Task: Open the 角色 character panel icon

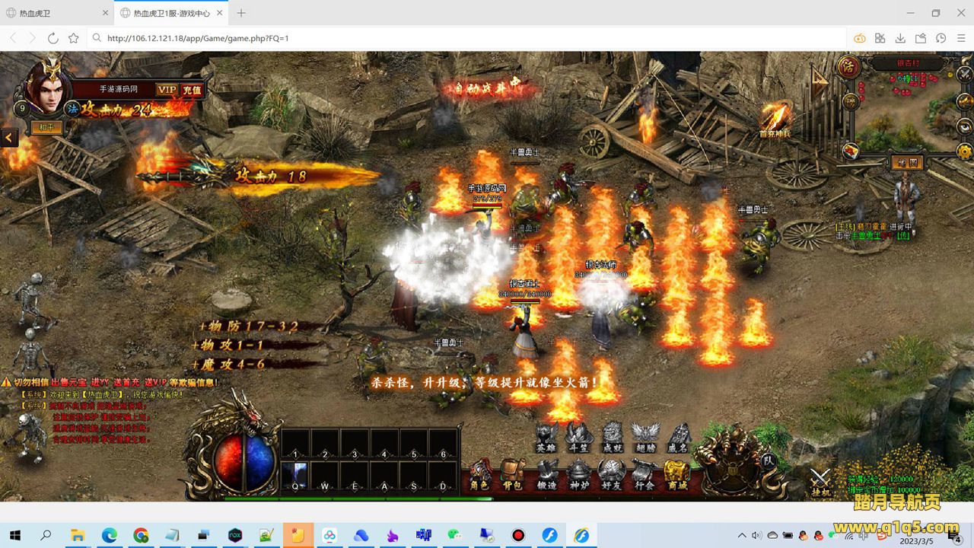Action: point(479,473)
